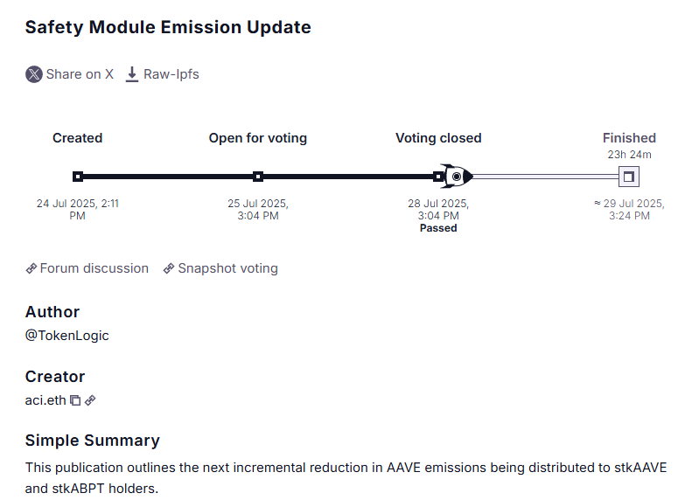Select the Open for voting marker
692x500 pixels.
258,177
